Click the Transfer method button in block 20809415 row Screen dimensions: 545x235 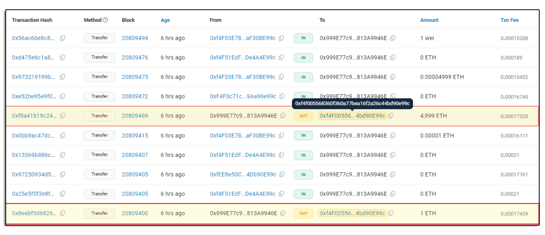[100, 136]
